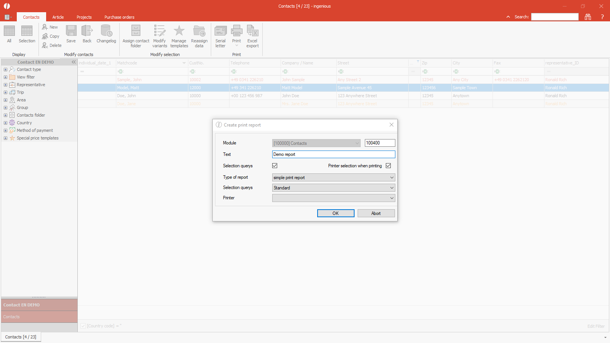
Task: Open the Purchase orders tab
Action: (119, 17)
